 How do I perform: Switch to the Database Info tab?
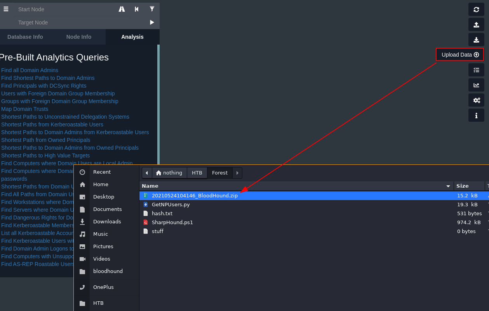coord(25,37)
